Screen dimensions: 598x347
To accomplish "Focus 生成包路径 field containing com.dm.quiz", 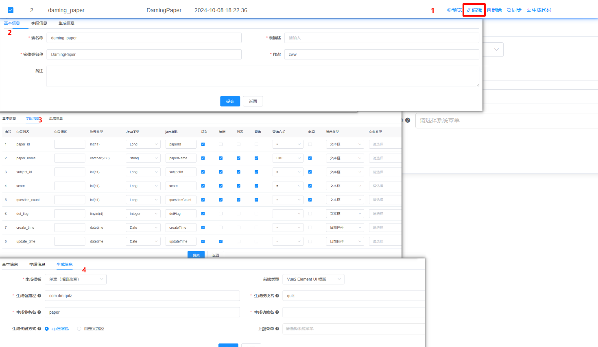I will (x=142, y=296).
